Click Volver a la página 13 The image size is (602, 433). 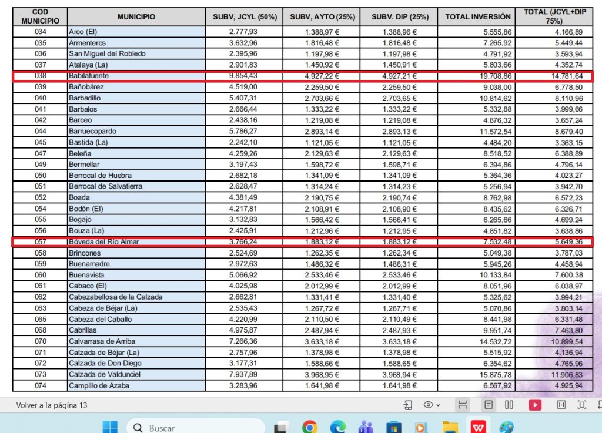tap(52, 405)
